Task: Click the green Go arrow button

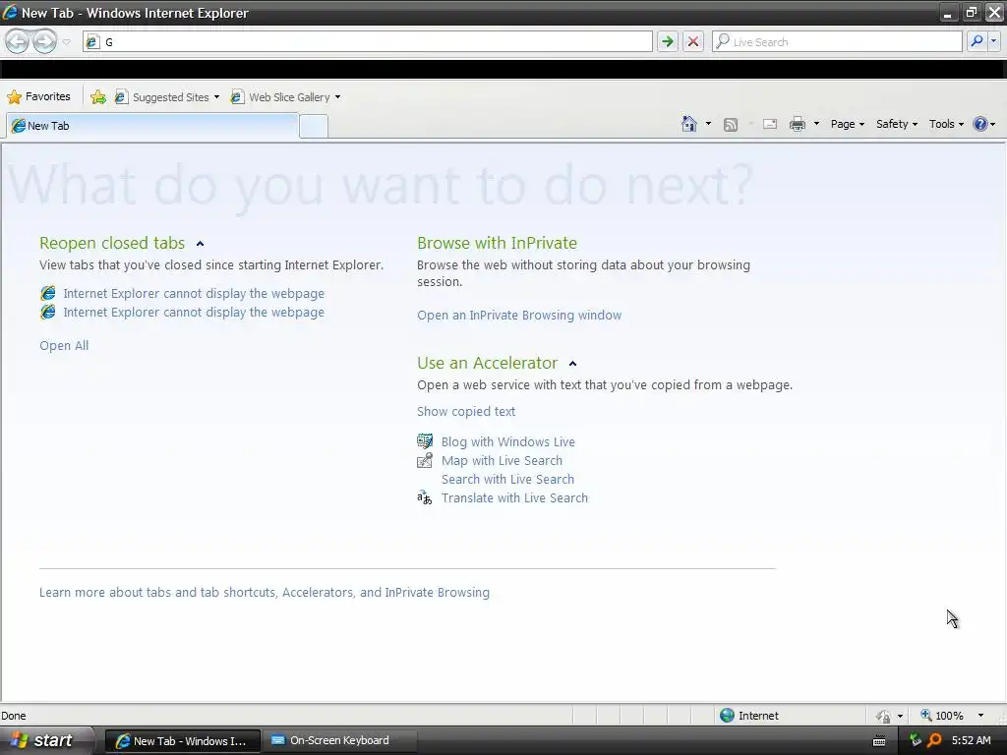Action: click(x=668, y=41)
